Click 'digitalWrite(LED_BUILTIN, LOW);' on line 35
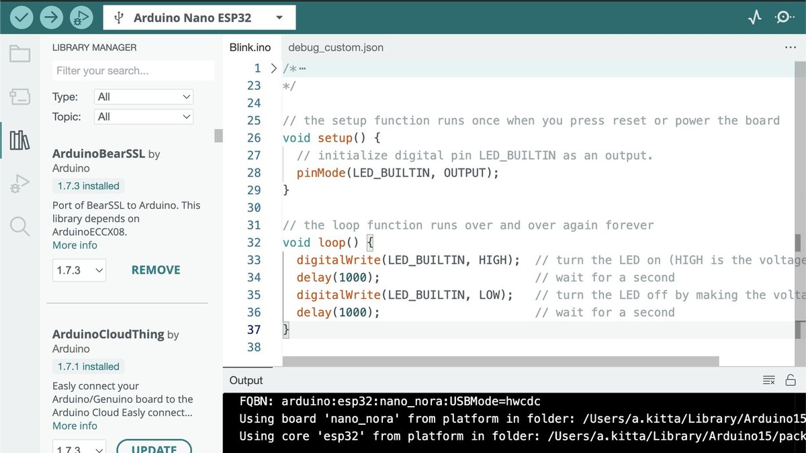This screenshot has height=453, width=806. click(x=405, y=295)
